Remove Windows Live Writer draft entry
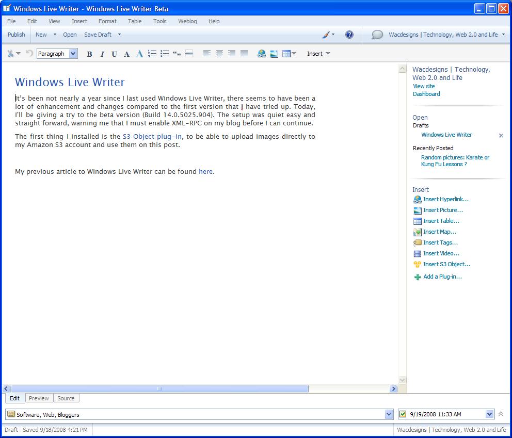Screen dimensions: 512x438 tap(501, 136)
